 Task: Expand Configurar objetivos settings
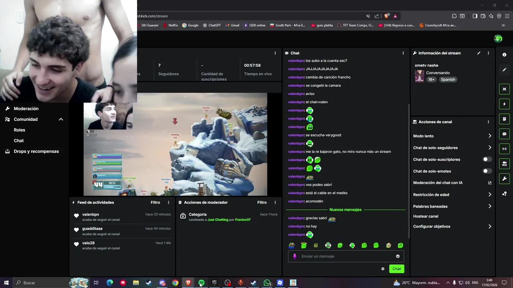(489, 226)
